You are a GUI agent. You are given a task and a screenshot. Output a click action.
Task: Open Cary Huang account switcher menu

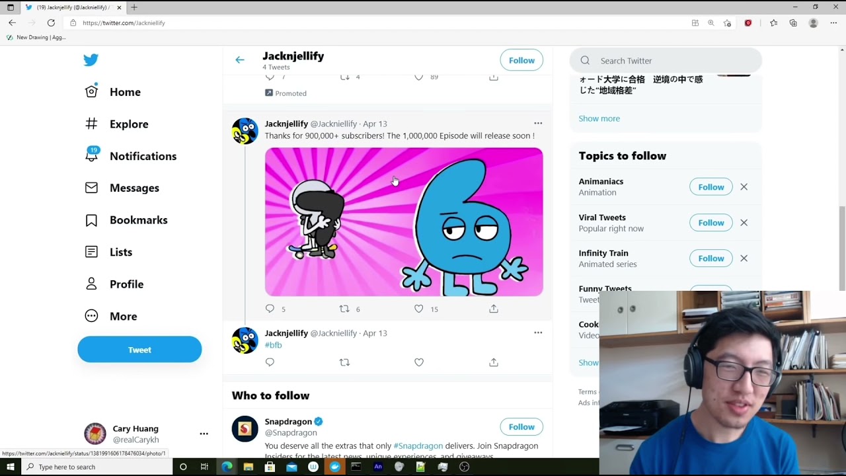(146, 434)
